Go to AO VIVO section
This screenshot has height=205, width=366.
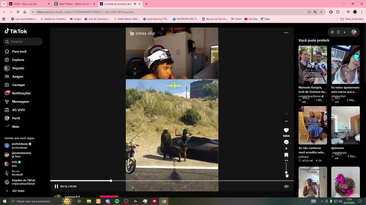(18, 110)
